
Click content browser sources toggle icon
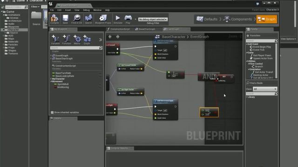point(3,7)
